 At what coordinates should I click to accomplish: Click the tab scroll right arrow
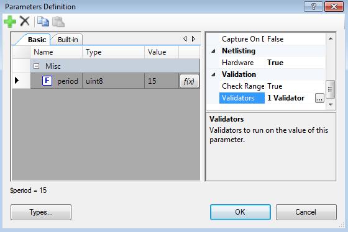[x=193, y=39]
